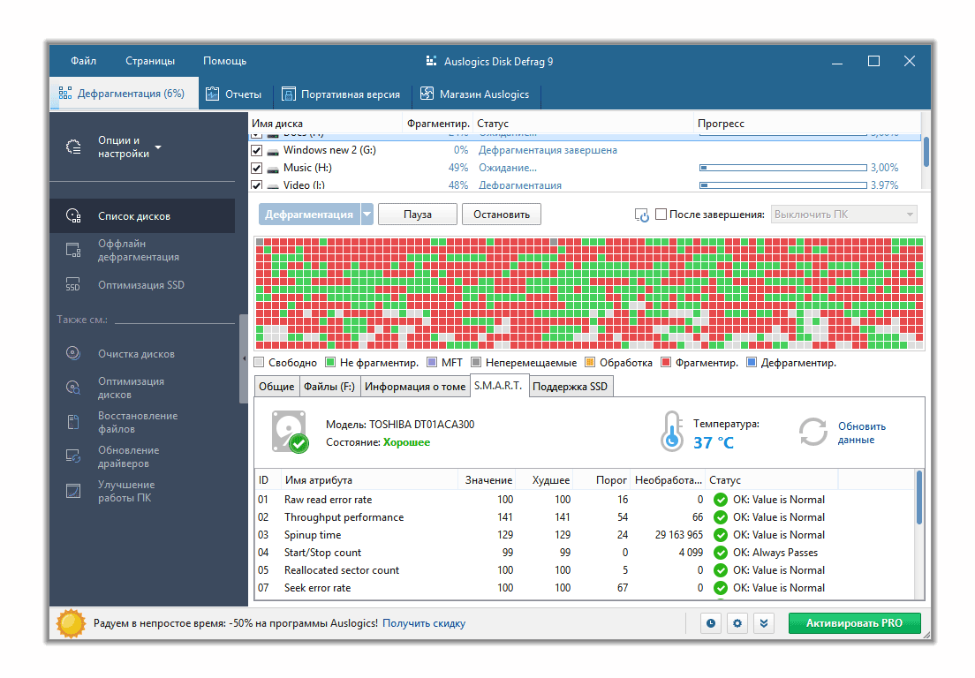Viewport: 975px width, 678px height.
Task: Expand the 'Выключить ПК' combo box
Action: (x=909, y=215)
